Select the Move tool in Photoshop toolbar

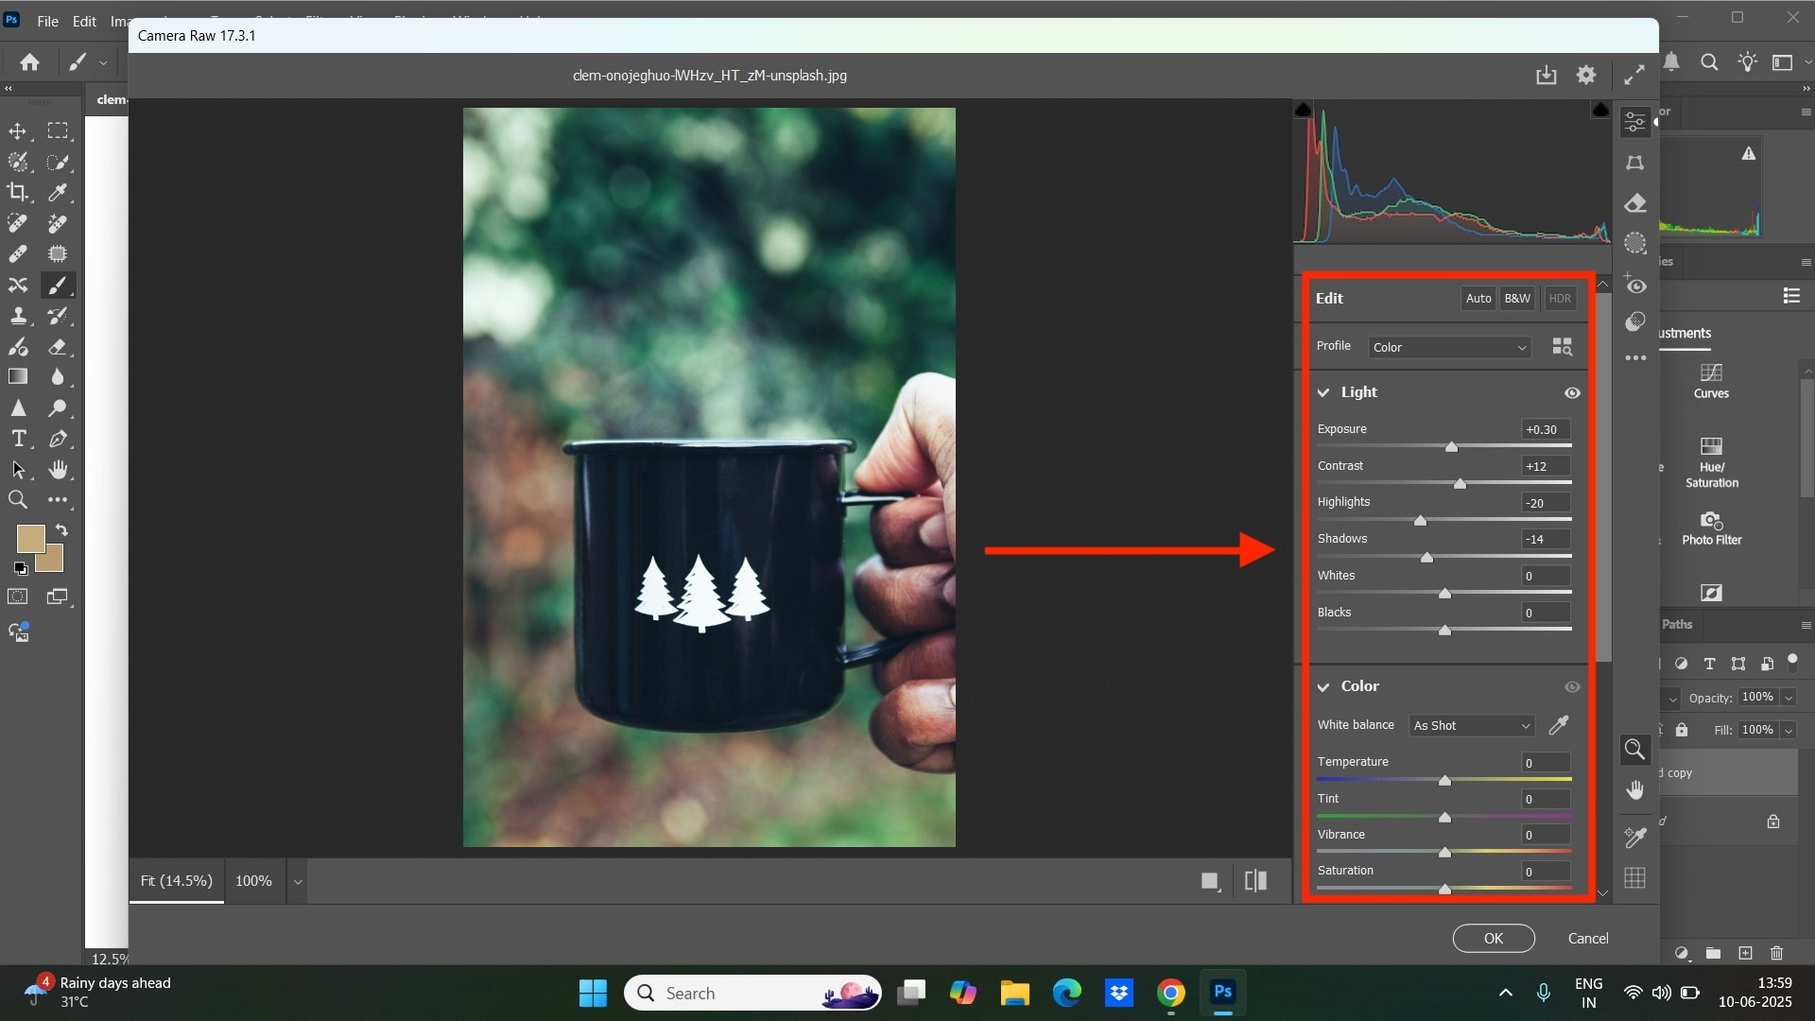[x=18, y=131]
